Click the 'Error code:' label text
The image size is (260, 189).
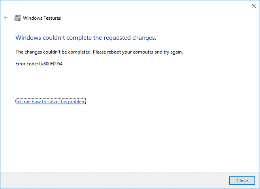tap(26, 64)
